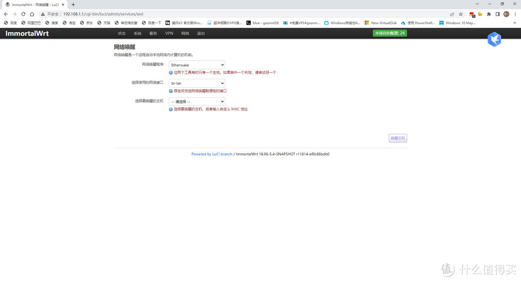
Task: Open a new browser tab
Action: pyautogui.click(x=73, y=4)
